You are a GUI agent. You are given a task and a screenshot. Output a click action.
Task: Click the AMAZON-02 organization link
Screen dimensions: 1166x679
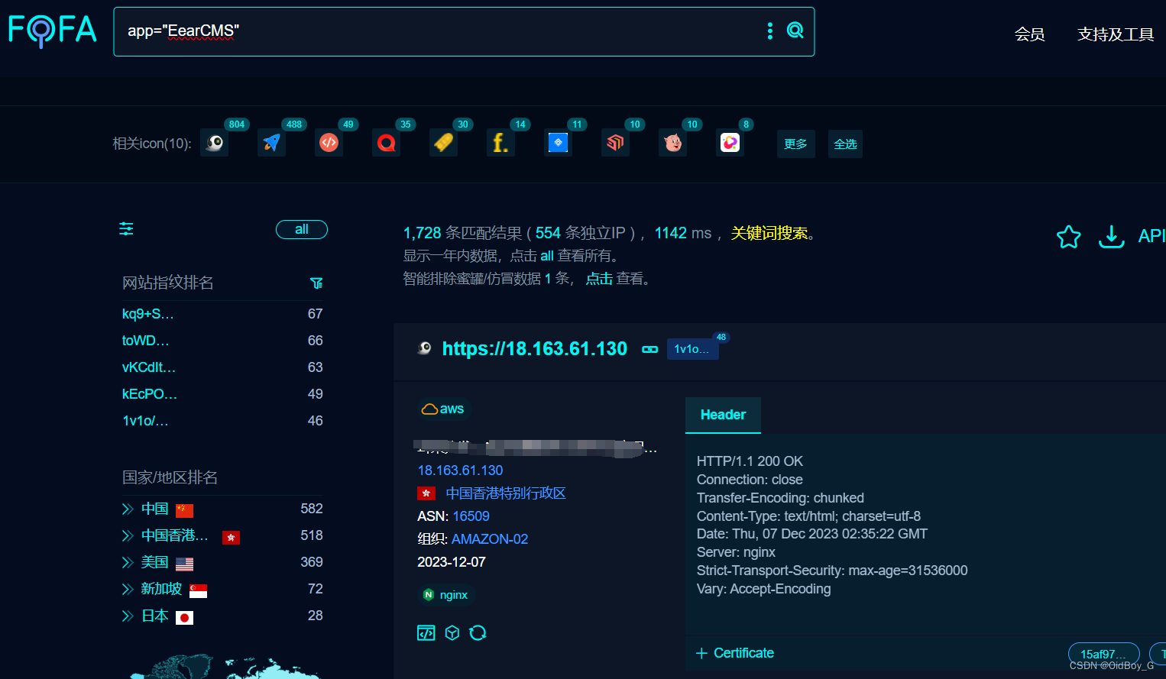click(x=490, y=539)
